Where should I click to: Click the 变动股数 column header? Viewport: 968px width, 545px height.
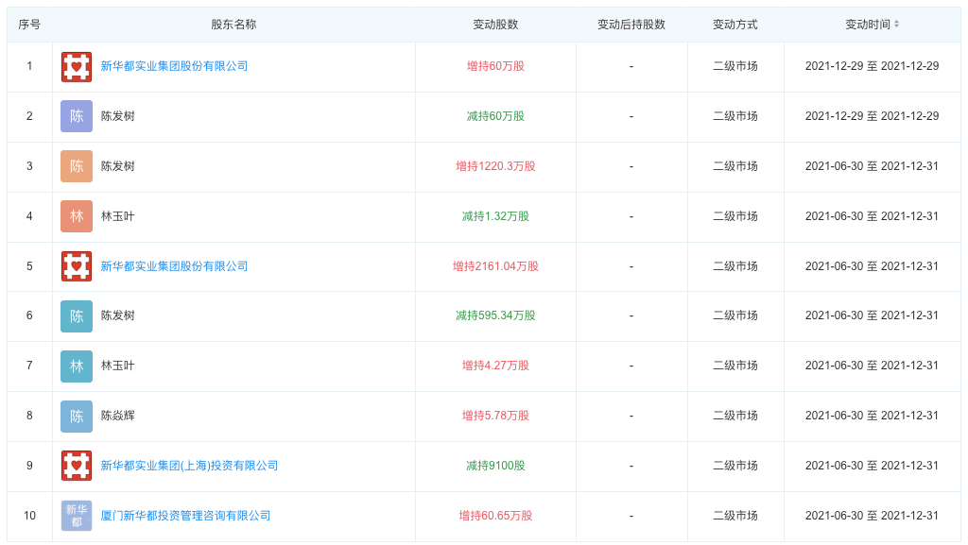tap(495, 25)
